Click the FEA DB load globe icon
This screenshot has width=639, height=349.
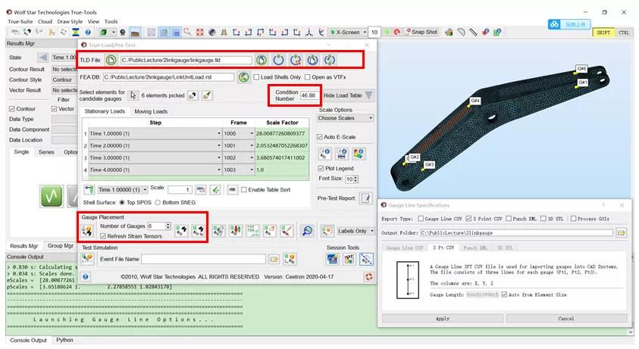244,77
